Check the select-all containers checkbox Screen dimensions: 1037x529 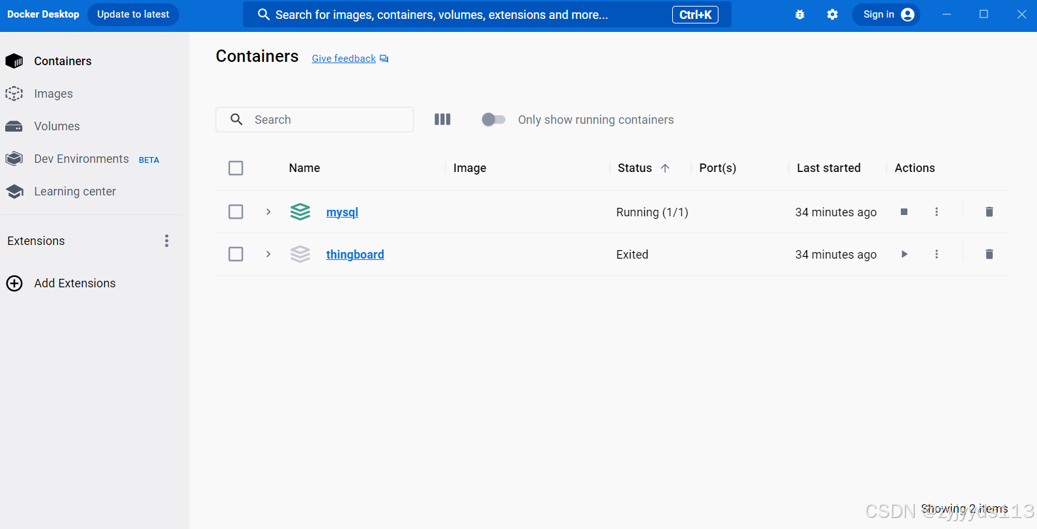pos(236,168)
